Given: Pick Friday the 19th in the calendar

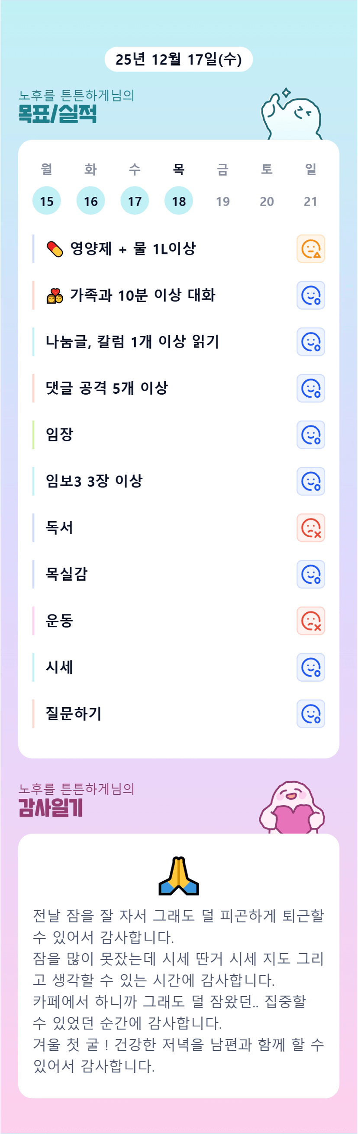Looking at the screenshot, I should point(223,201).
